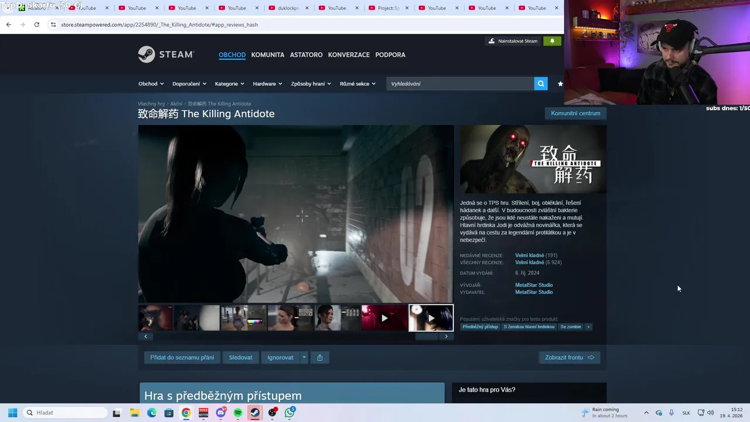The image size is (750, 422).
Task: Expand the Obchod dropdown in the store nav
Action: (x=151, y=84)
